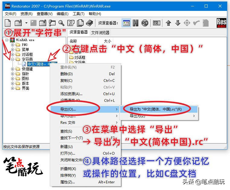Open the Res 文件 submenu
The image size is (230, 190).
[86, 122]
